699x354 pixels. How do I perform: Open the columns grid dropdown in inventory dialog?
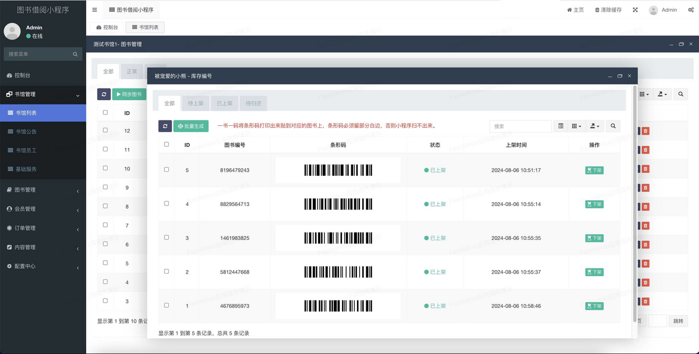577,126
